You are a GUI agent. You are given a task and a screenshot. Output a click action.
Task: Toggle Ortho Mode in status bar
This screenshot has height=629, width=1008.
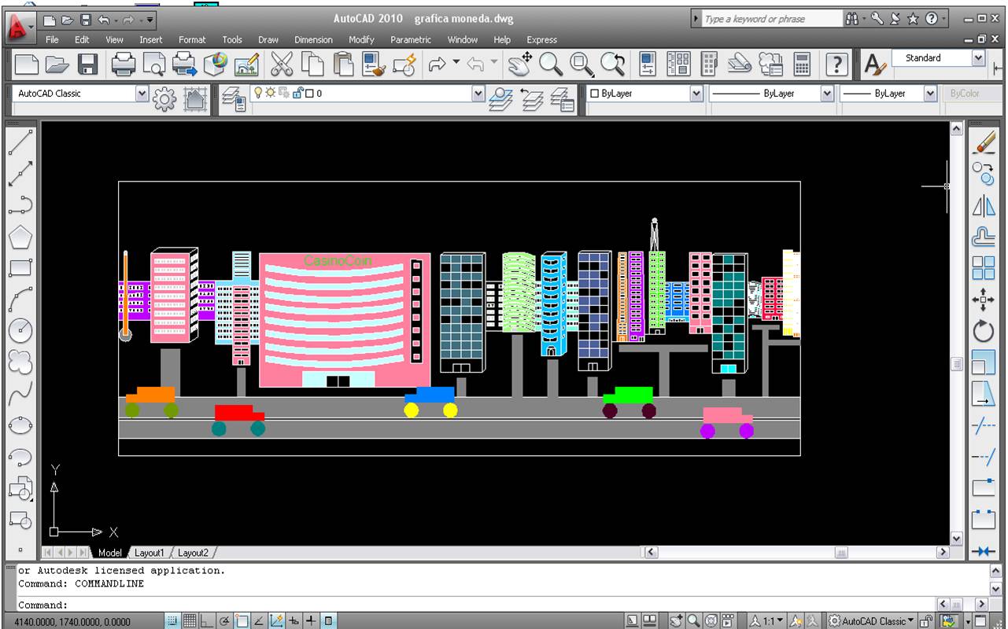[x=207, y=621]
